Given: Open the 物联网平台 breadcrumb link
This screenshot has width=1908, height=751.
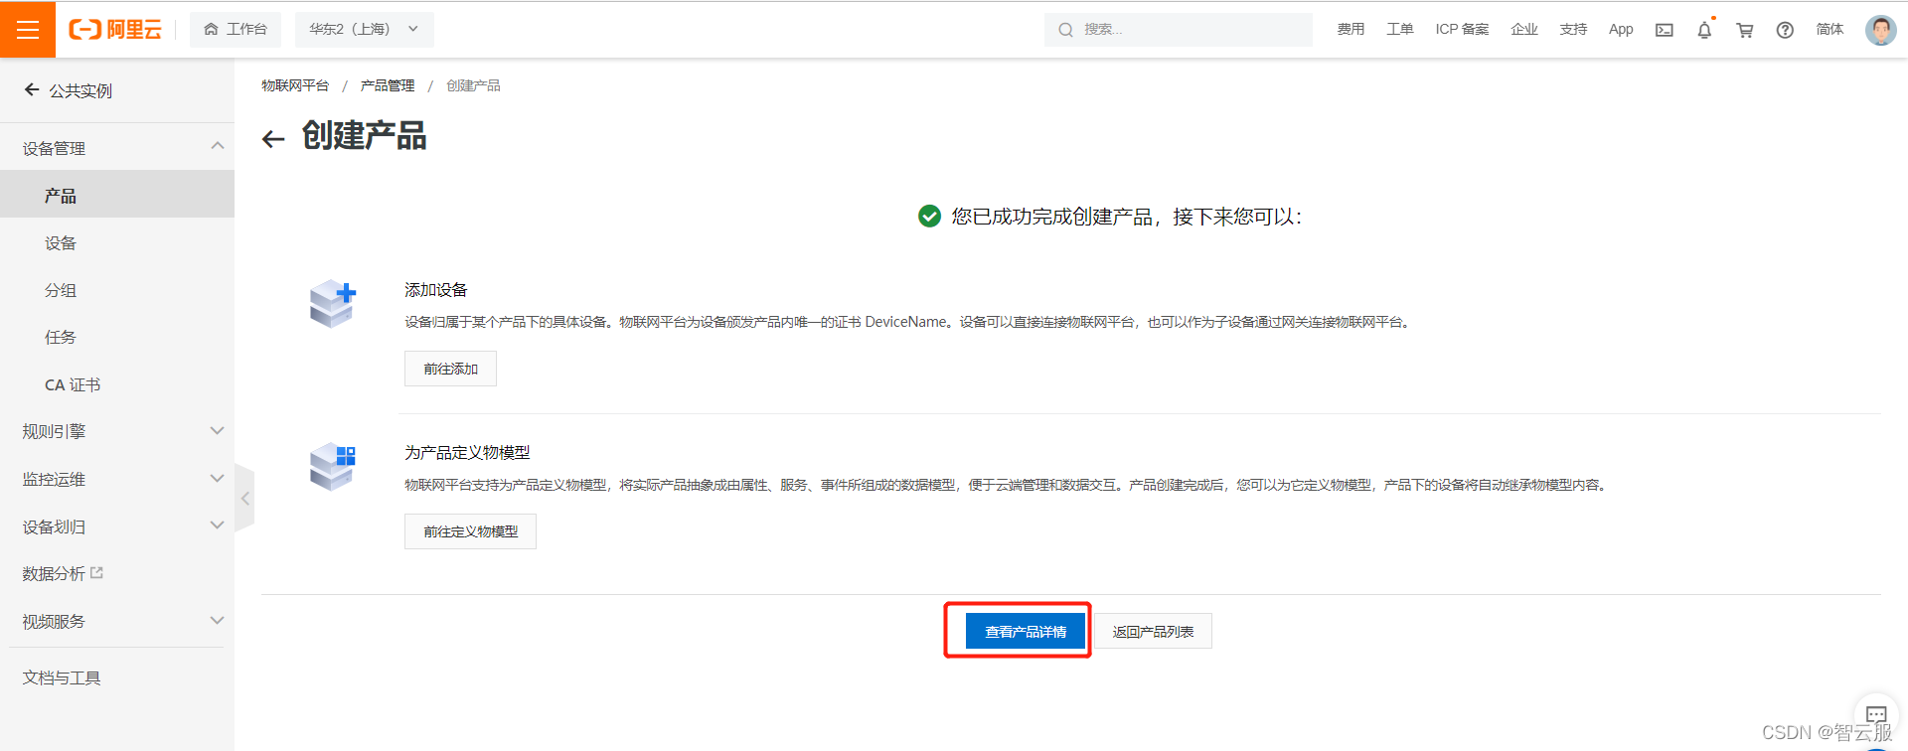Looking at the screenshot, I should tap(295, 85).
